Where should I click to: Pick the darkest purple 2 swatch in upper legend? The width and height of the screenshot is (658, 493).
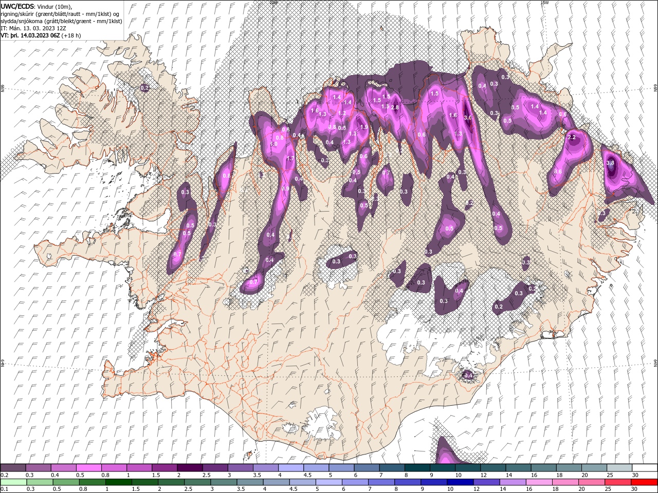[190, 468]
